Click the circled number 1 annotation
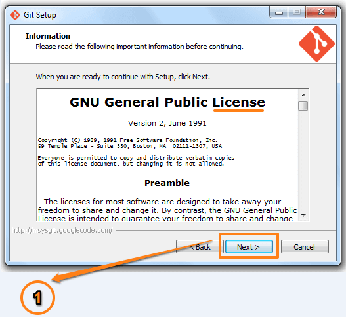 pos(37,297)
